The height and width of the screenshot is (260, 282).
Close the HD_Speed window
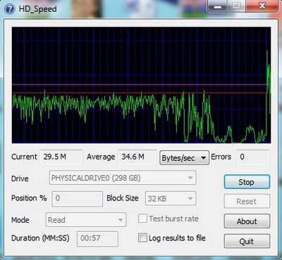pos(262,6)
